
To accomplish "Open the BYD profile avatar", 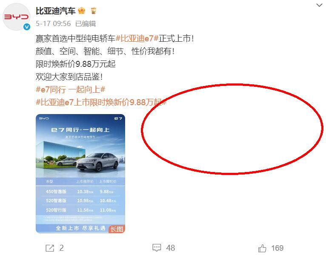I will tap(17, 17).
